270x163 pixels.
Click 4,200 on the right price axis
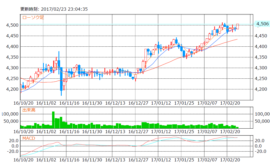click(x=261, y=89)
